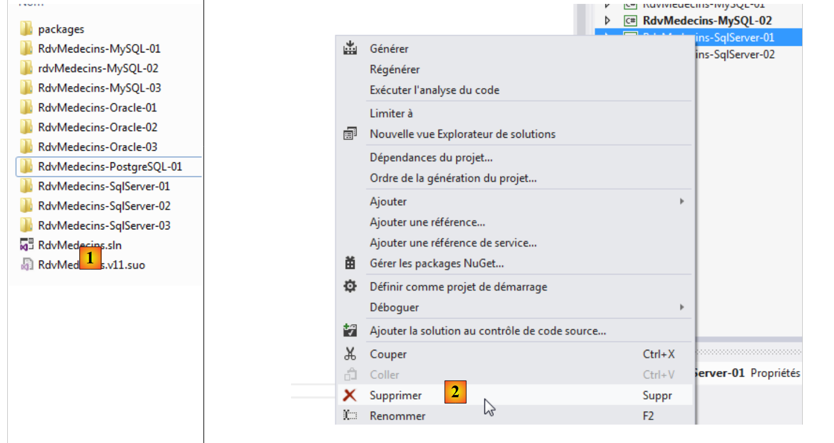Click the source control add icon
This screenshot has width=834, height=443.
pos(350,330)
